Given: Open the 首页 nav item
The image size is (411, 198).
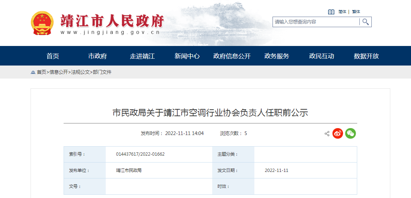Looking at the screenshot, I should (53, 56).
